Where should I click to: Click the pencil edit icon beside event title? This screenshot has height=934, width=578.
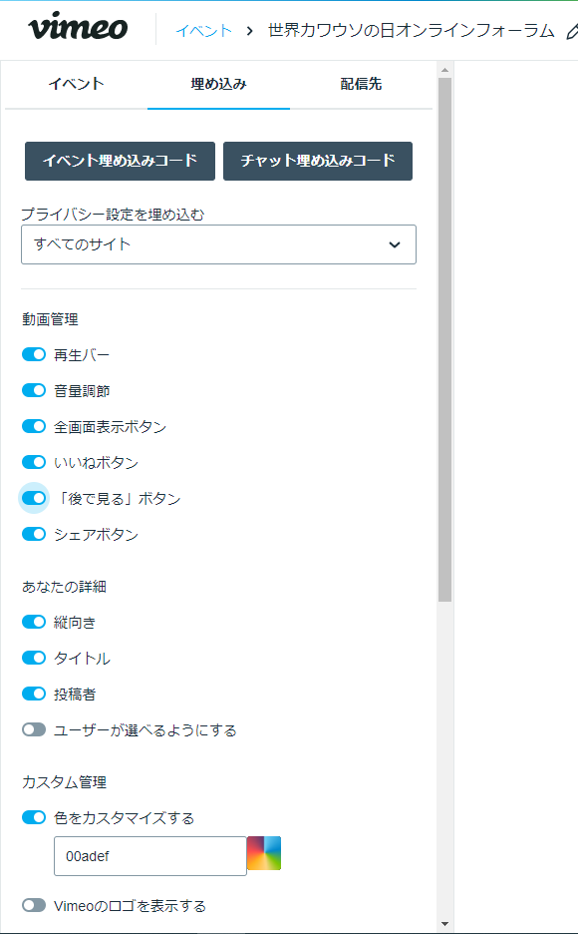[572, 31]
